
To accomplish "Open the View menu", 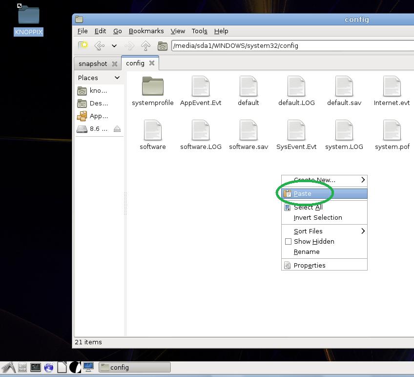I will click(x=178, y=31).
